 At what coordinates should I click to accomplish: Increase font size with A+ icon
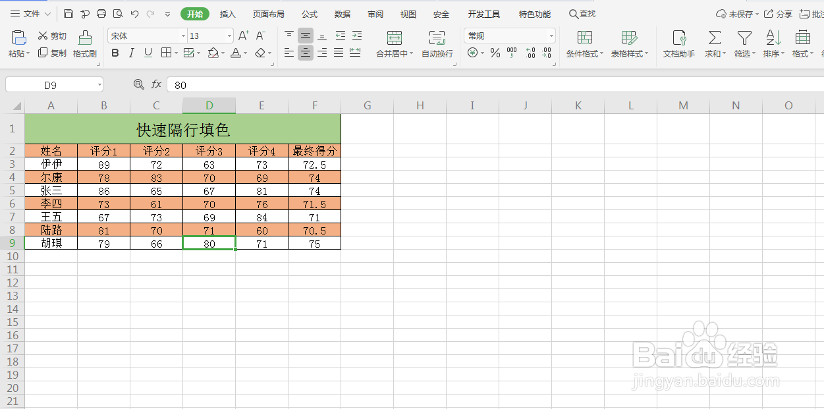(243, 36)
